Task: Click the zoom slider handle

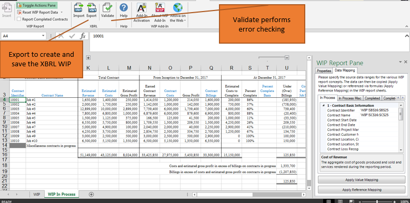Action: click(377, 202)
